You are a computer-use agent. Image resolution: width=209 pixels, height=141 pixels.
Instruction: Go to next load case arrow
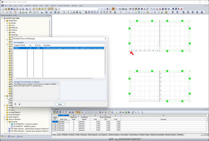(x=105, y=9)
